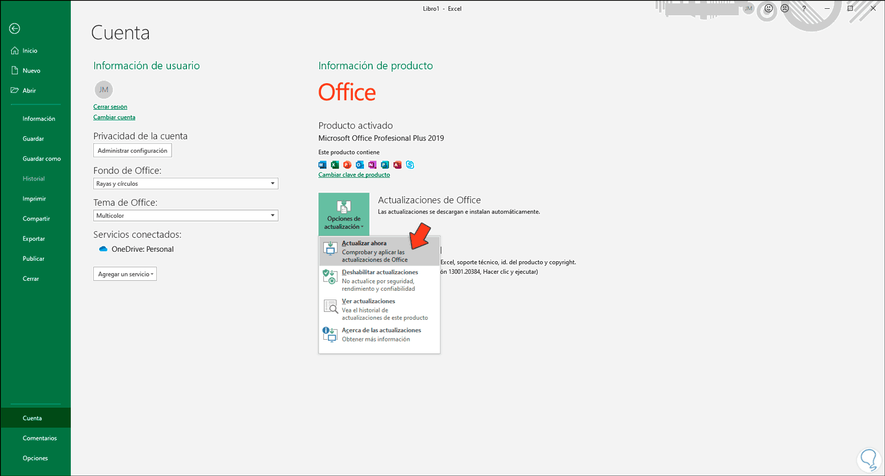Open the Tema de Office dropdown
This screenshot has height=476, width=885.
(185, 215)
